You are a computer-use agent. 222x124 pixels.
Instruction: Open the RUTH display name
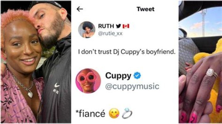106,26
